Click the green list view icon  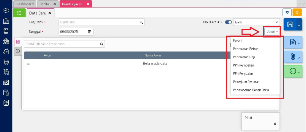tap(19, 13)
